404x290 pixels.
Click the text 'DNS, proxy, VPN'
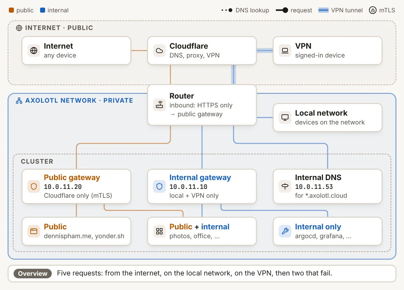point(194,55)
